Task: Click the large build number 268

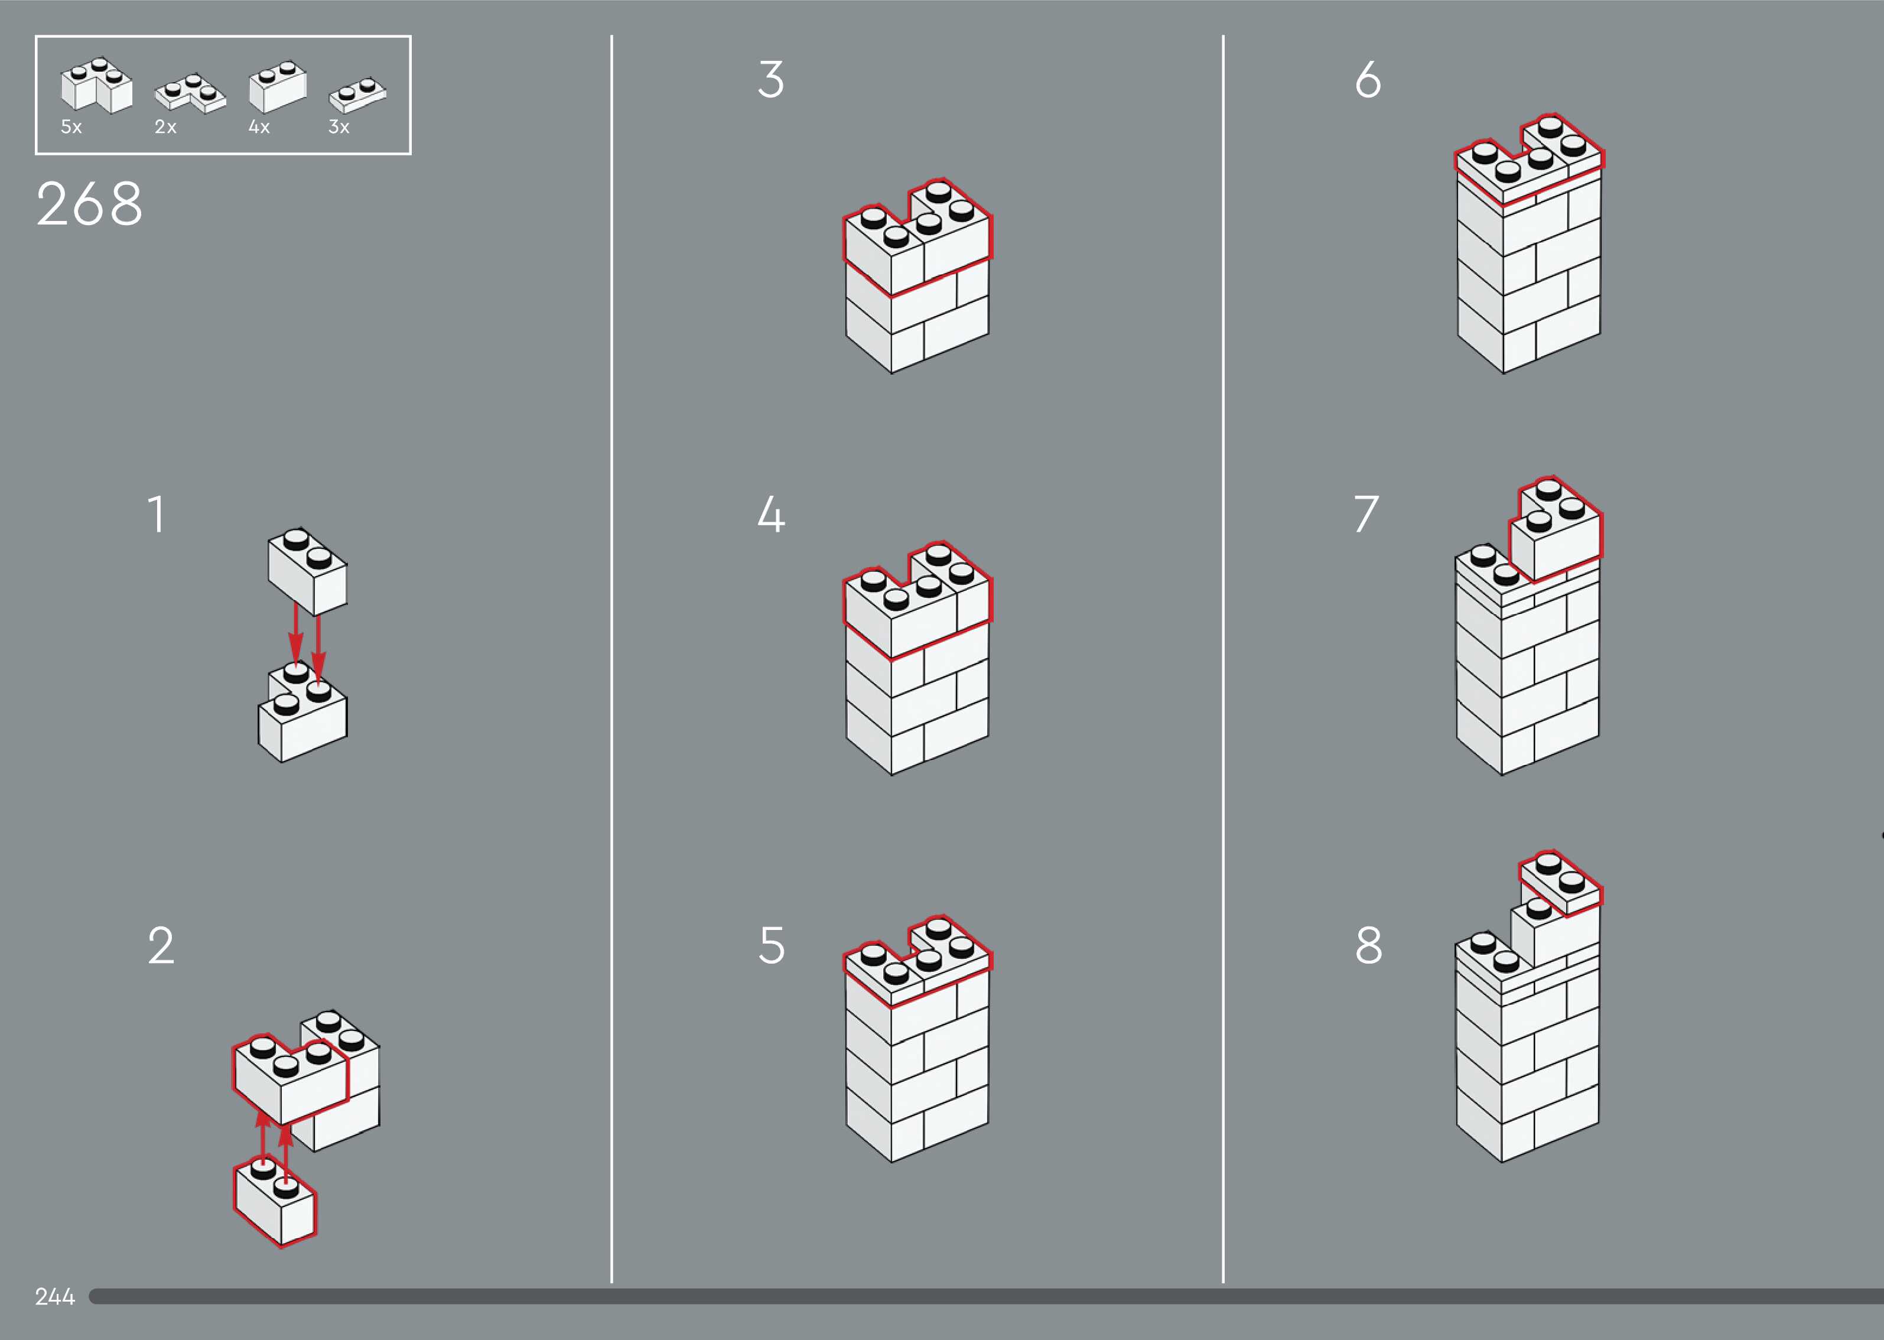Action: click(89, 204)
